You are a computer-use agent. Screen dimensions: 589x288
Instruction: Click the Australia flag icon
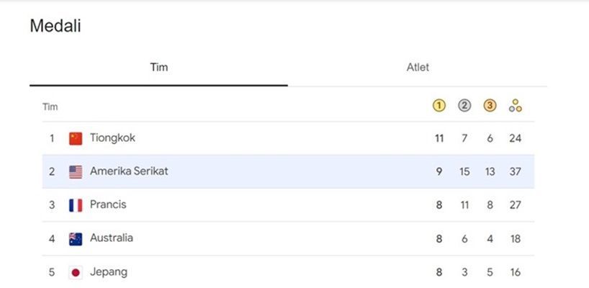click(76, 239)
